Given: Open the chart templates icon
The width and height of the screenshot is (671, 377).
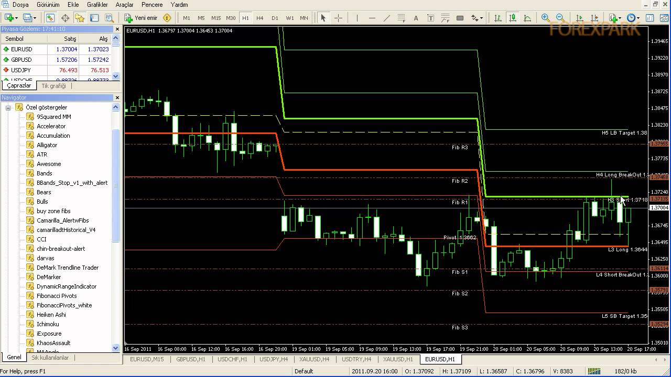Looking at the screenshot, I should click(x=650, y=18).
